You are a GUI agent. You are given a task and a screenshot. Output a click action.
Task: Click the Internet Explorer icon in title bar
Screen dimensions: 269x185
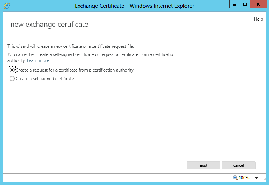[x=7, y=6]
